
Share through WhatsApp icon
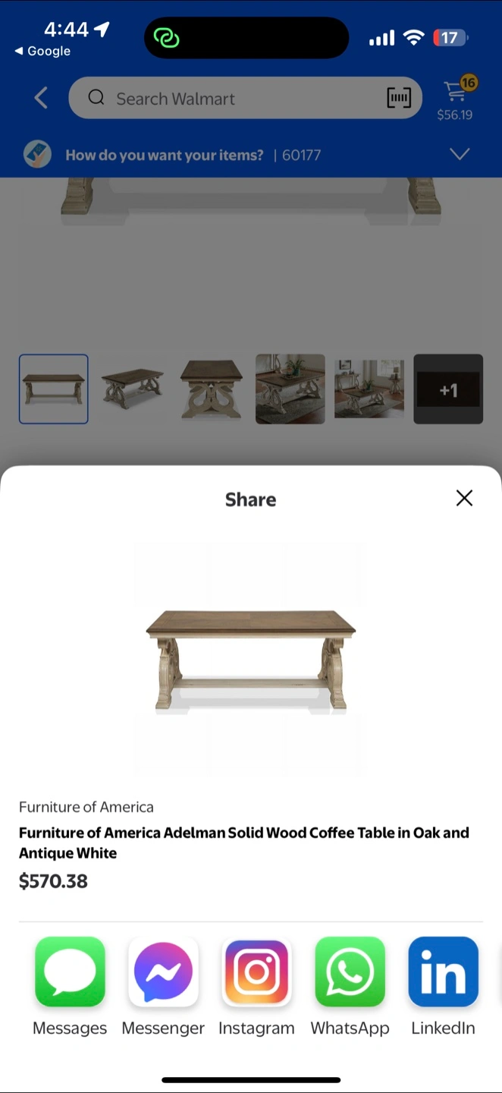click(350, 972)
